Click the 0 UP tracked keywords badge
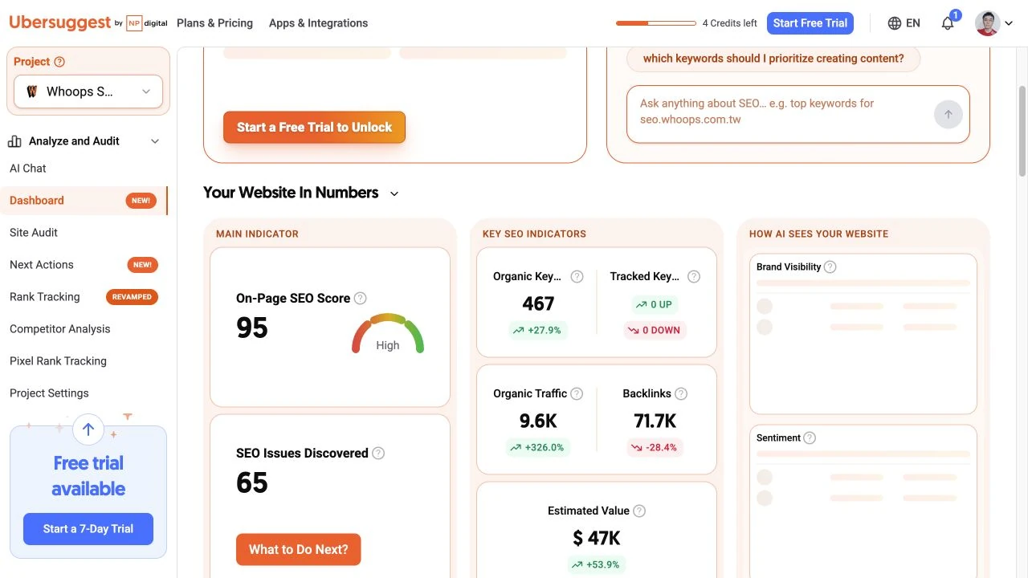 655,305
